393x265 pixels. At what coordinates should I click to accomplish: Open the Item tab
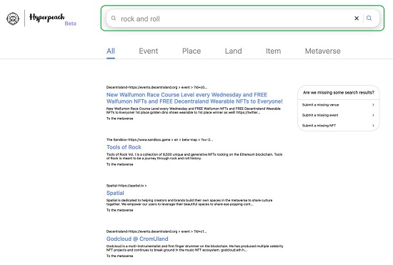tap(273, 51)
